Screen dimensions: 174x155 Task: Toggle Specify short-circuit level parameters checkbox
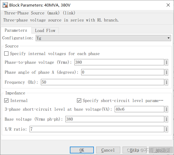pos(79,101)
